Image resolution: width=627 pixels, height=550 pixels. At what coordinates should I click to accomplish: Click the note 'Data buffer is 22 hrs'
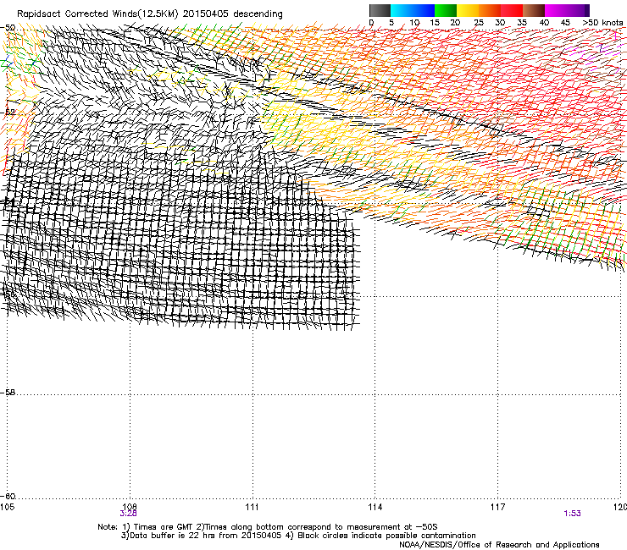172,536
